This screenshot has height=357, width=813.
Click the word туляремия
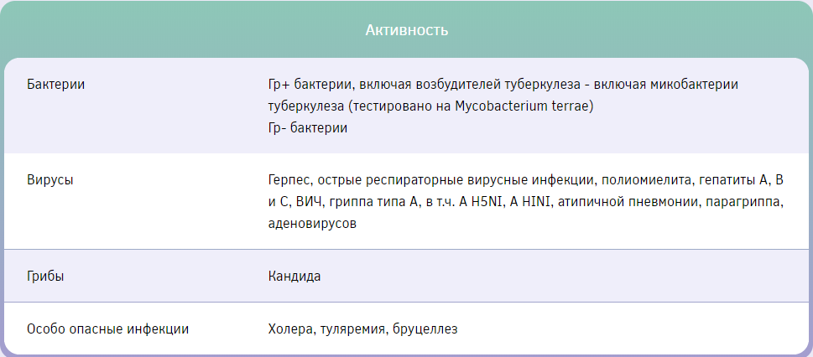[353, 329]
